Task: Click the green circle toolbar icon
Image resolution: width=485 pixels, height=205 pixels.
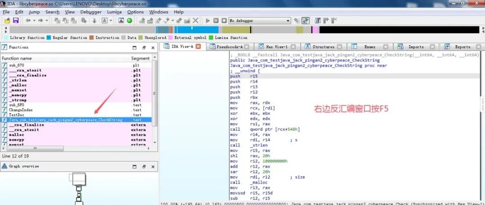Action: [x=130, y=21]
